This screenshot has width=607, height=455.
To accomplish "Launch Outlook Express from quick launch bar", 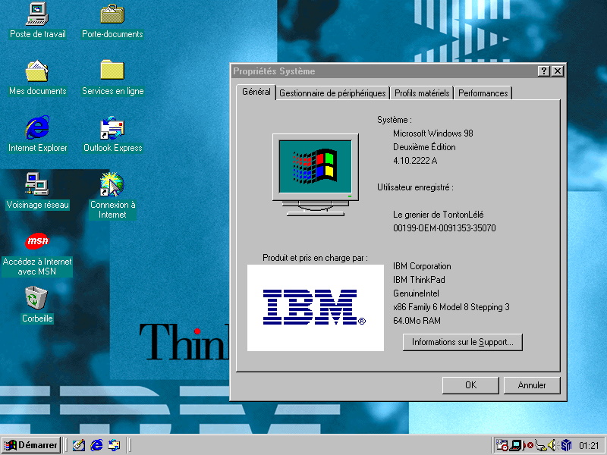I will 115,445.
